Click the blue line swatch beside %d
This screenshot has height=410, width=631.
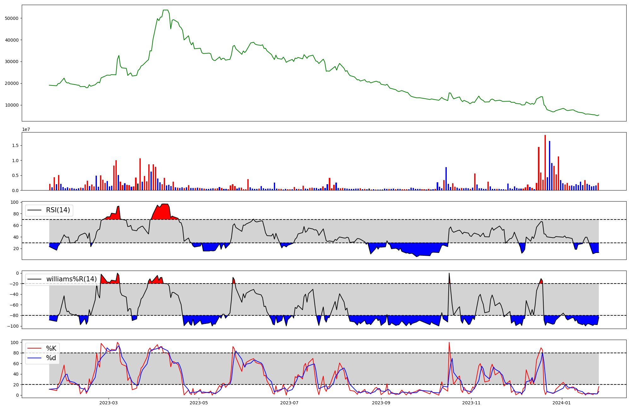[34, 358]
